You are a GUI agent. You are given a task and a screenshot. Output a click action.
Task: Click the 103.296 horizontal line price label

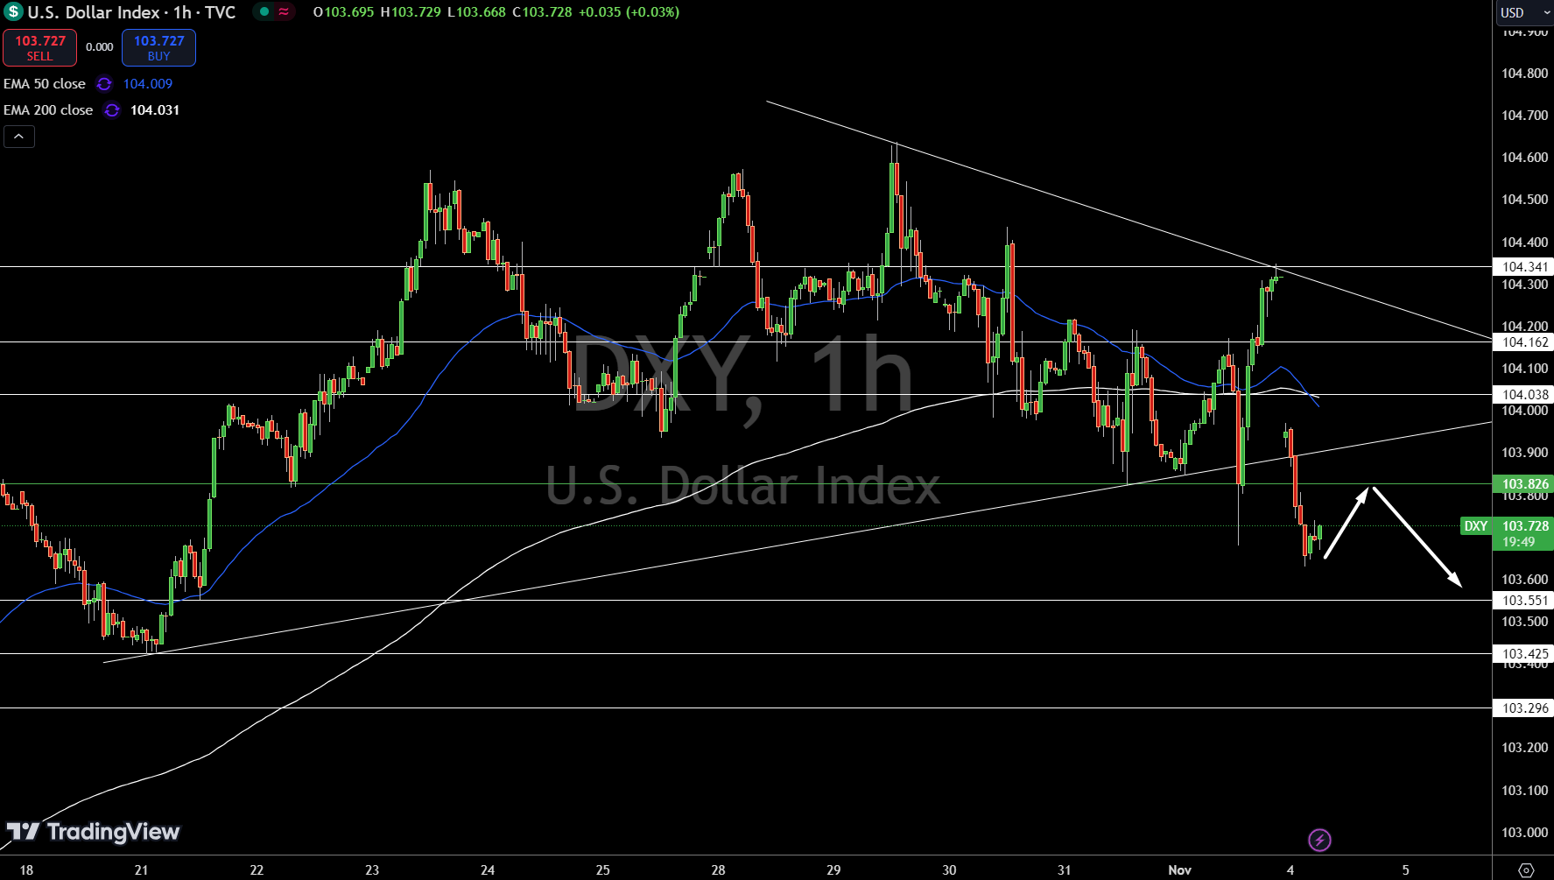1524,708
